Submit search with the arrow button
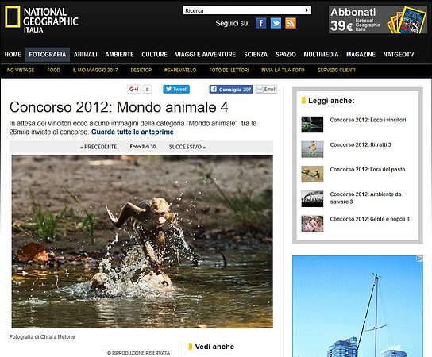Screen dimensions: 432x357 pos(307,10)
